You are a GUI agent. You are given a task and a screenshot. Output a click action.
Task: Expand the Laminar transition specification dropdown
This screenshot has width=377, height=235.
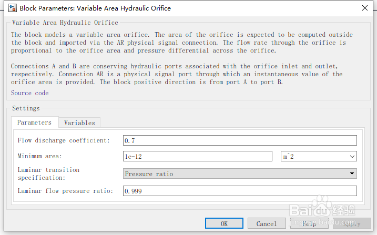pos(239,173)
